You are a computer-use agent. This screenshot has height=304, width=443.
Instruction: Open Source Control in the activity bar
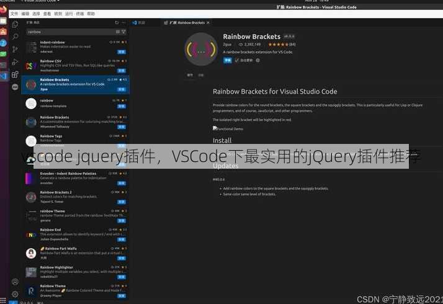click(15, 49)
